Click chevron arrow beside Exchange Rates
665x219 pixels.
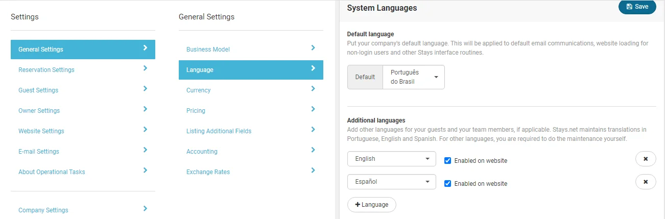tap(313, 170)
